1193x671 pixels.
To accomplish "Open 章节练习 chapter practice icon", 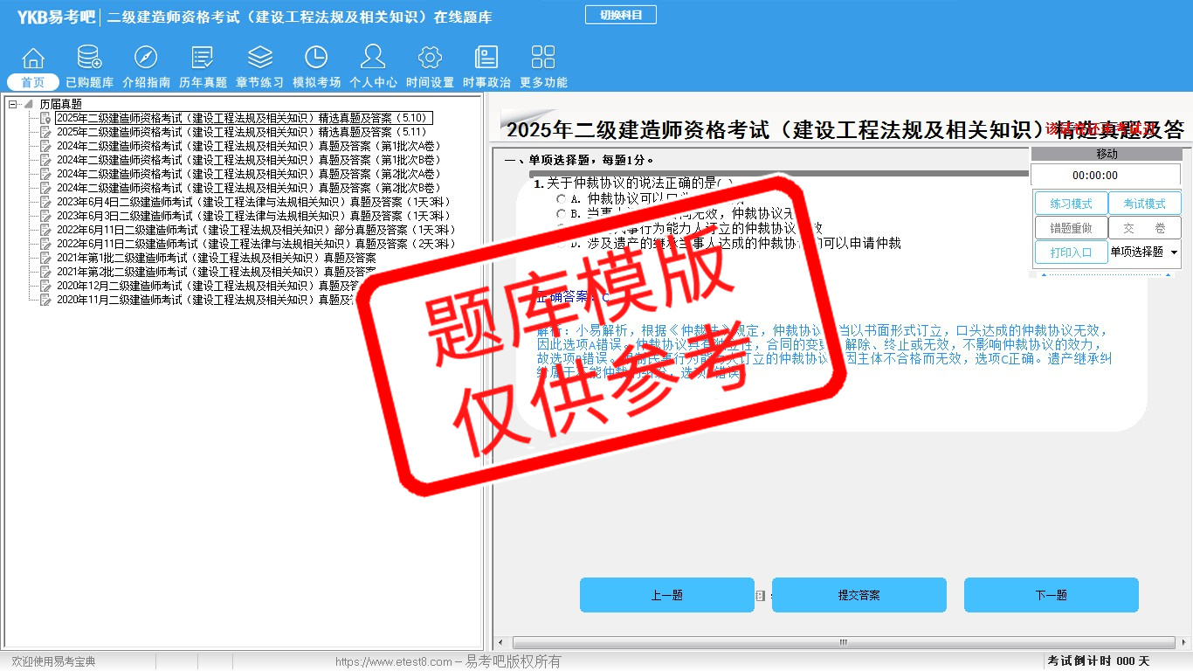I will pyautogui.click(x=259, y=59).
